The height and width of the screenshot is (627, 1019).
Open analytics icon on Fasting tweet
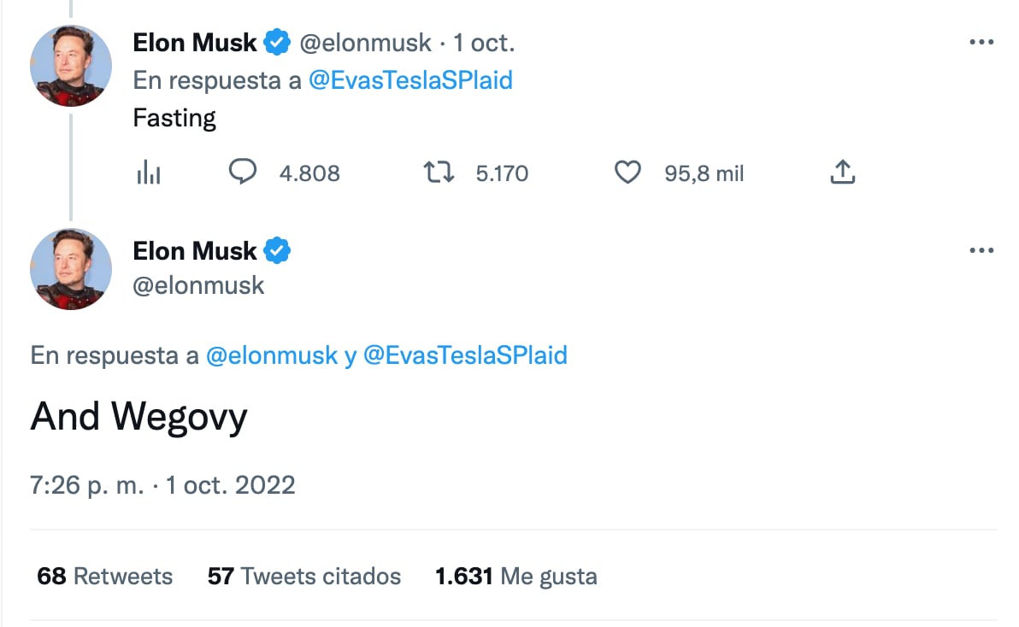tap(149, 173)
